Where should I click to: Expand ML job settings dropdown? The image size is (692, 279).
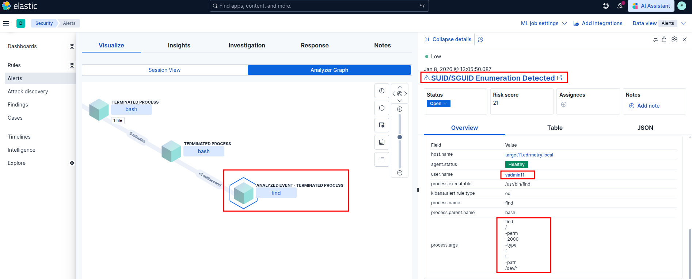(x=543, y=23)
